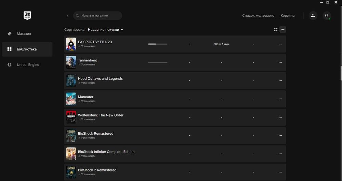Open EA SPORTS FIFA 23 cover thumbnail
This screenshot has height=181, width=342.
[71, 44]
